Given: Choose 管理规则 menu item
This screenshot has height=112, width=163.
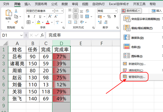Looking at the screenshot, I should pyautogui.click(x=142, y=77).
